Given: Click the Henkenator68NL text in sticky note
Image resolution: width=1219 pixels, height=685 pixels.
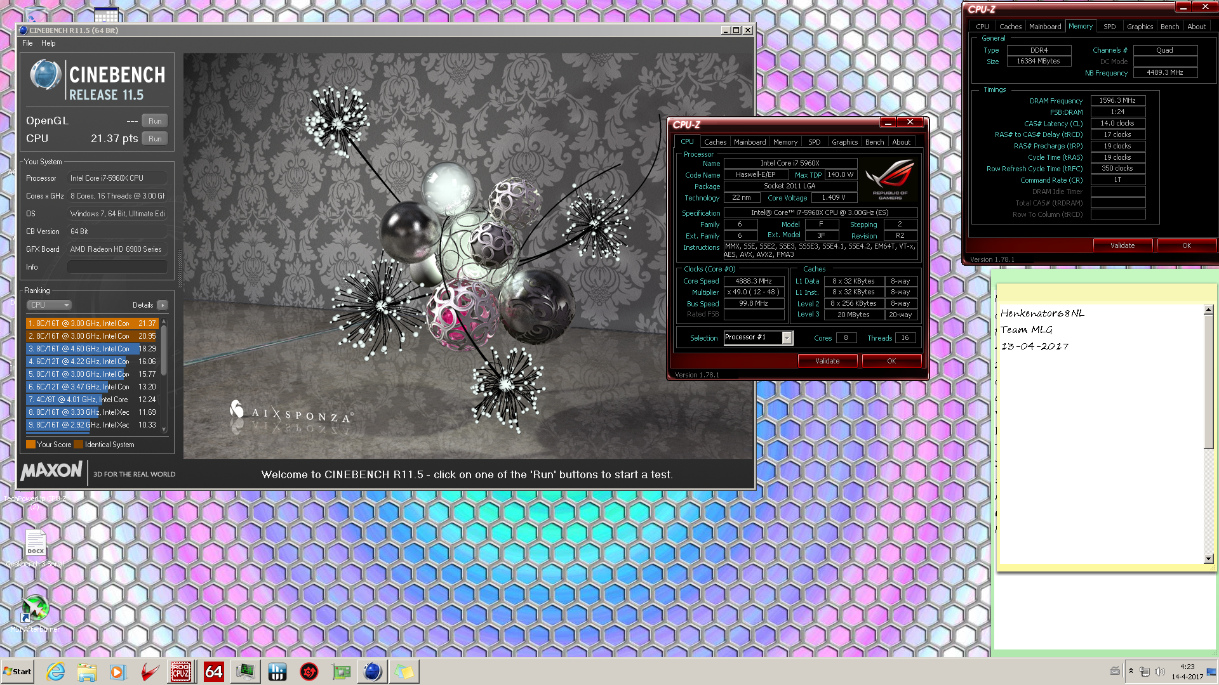Looking at the screenshot, I should point(1042,313).
